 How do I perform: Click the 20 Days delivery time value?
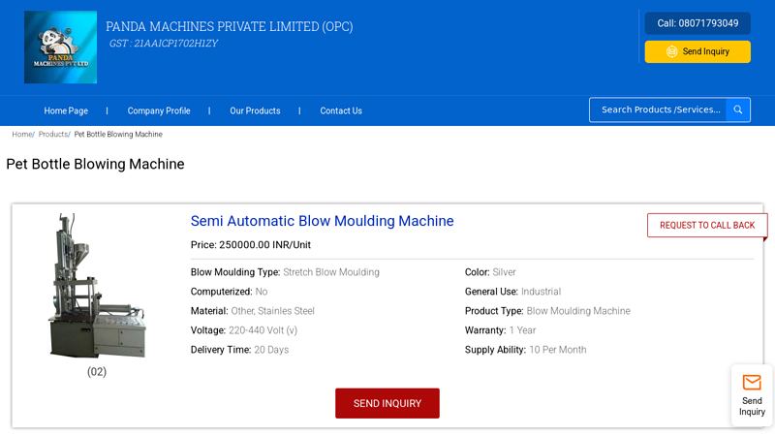coord(271,350)
